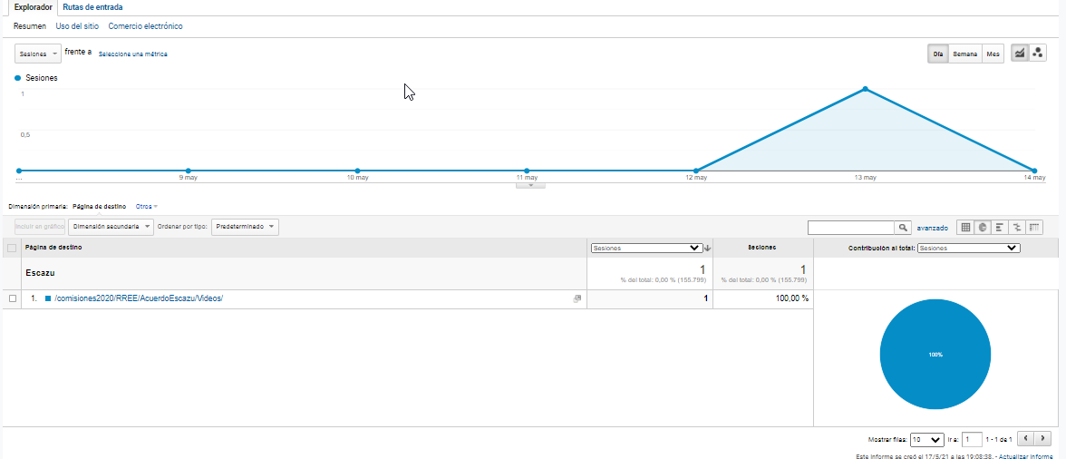Open the Predeterminado sort type dropdown

click(x=245, y=227)
